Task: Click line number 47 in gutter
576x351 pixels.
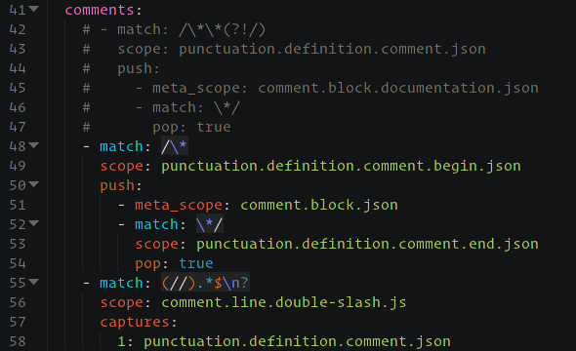Action: 18,128
